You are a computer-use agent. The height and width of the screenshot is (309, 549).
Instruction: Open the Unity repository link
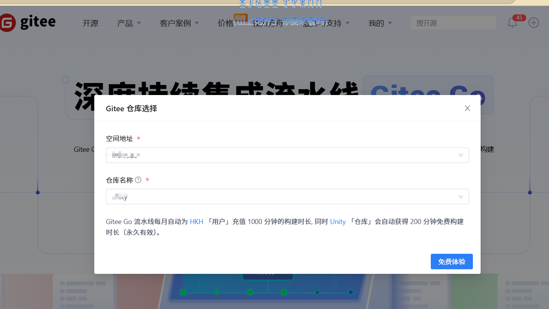point(338,222)
